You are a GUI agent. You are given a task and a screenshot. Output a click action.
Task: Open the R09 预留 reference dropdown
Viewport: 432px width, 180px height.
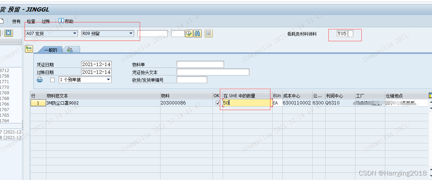coord(107,34)
